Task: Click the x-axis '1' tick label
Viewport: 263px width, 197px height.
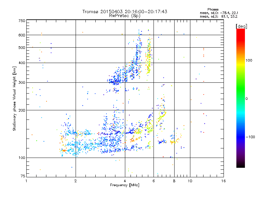Action: 26,181
